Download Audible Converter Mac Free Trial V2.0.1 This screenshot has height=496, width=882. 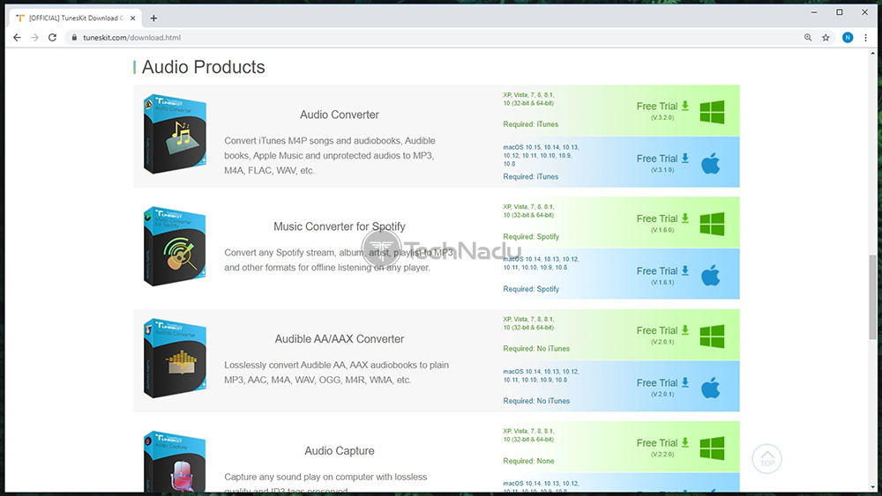[662, 387]
